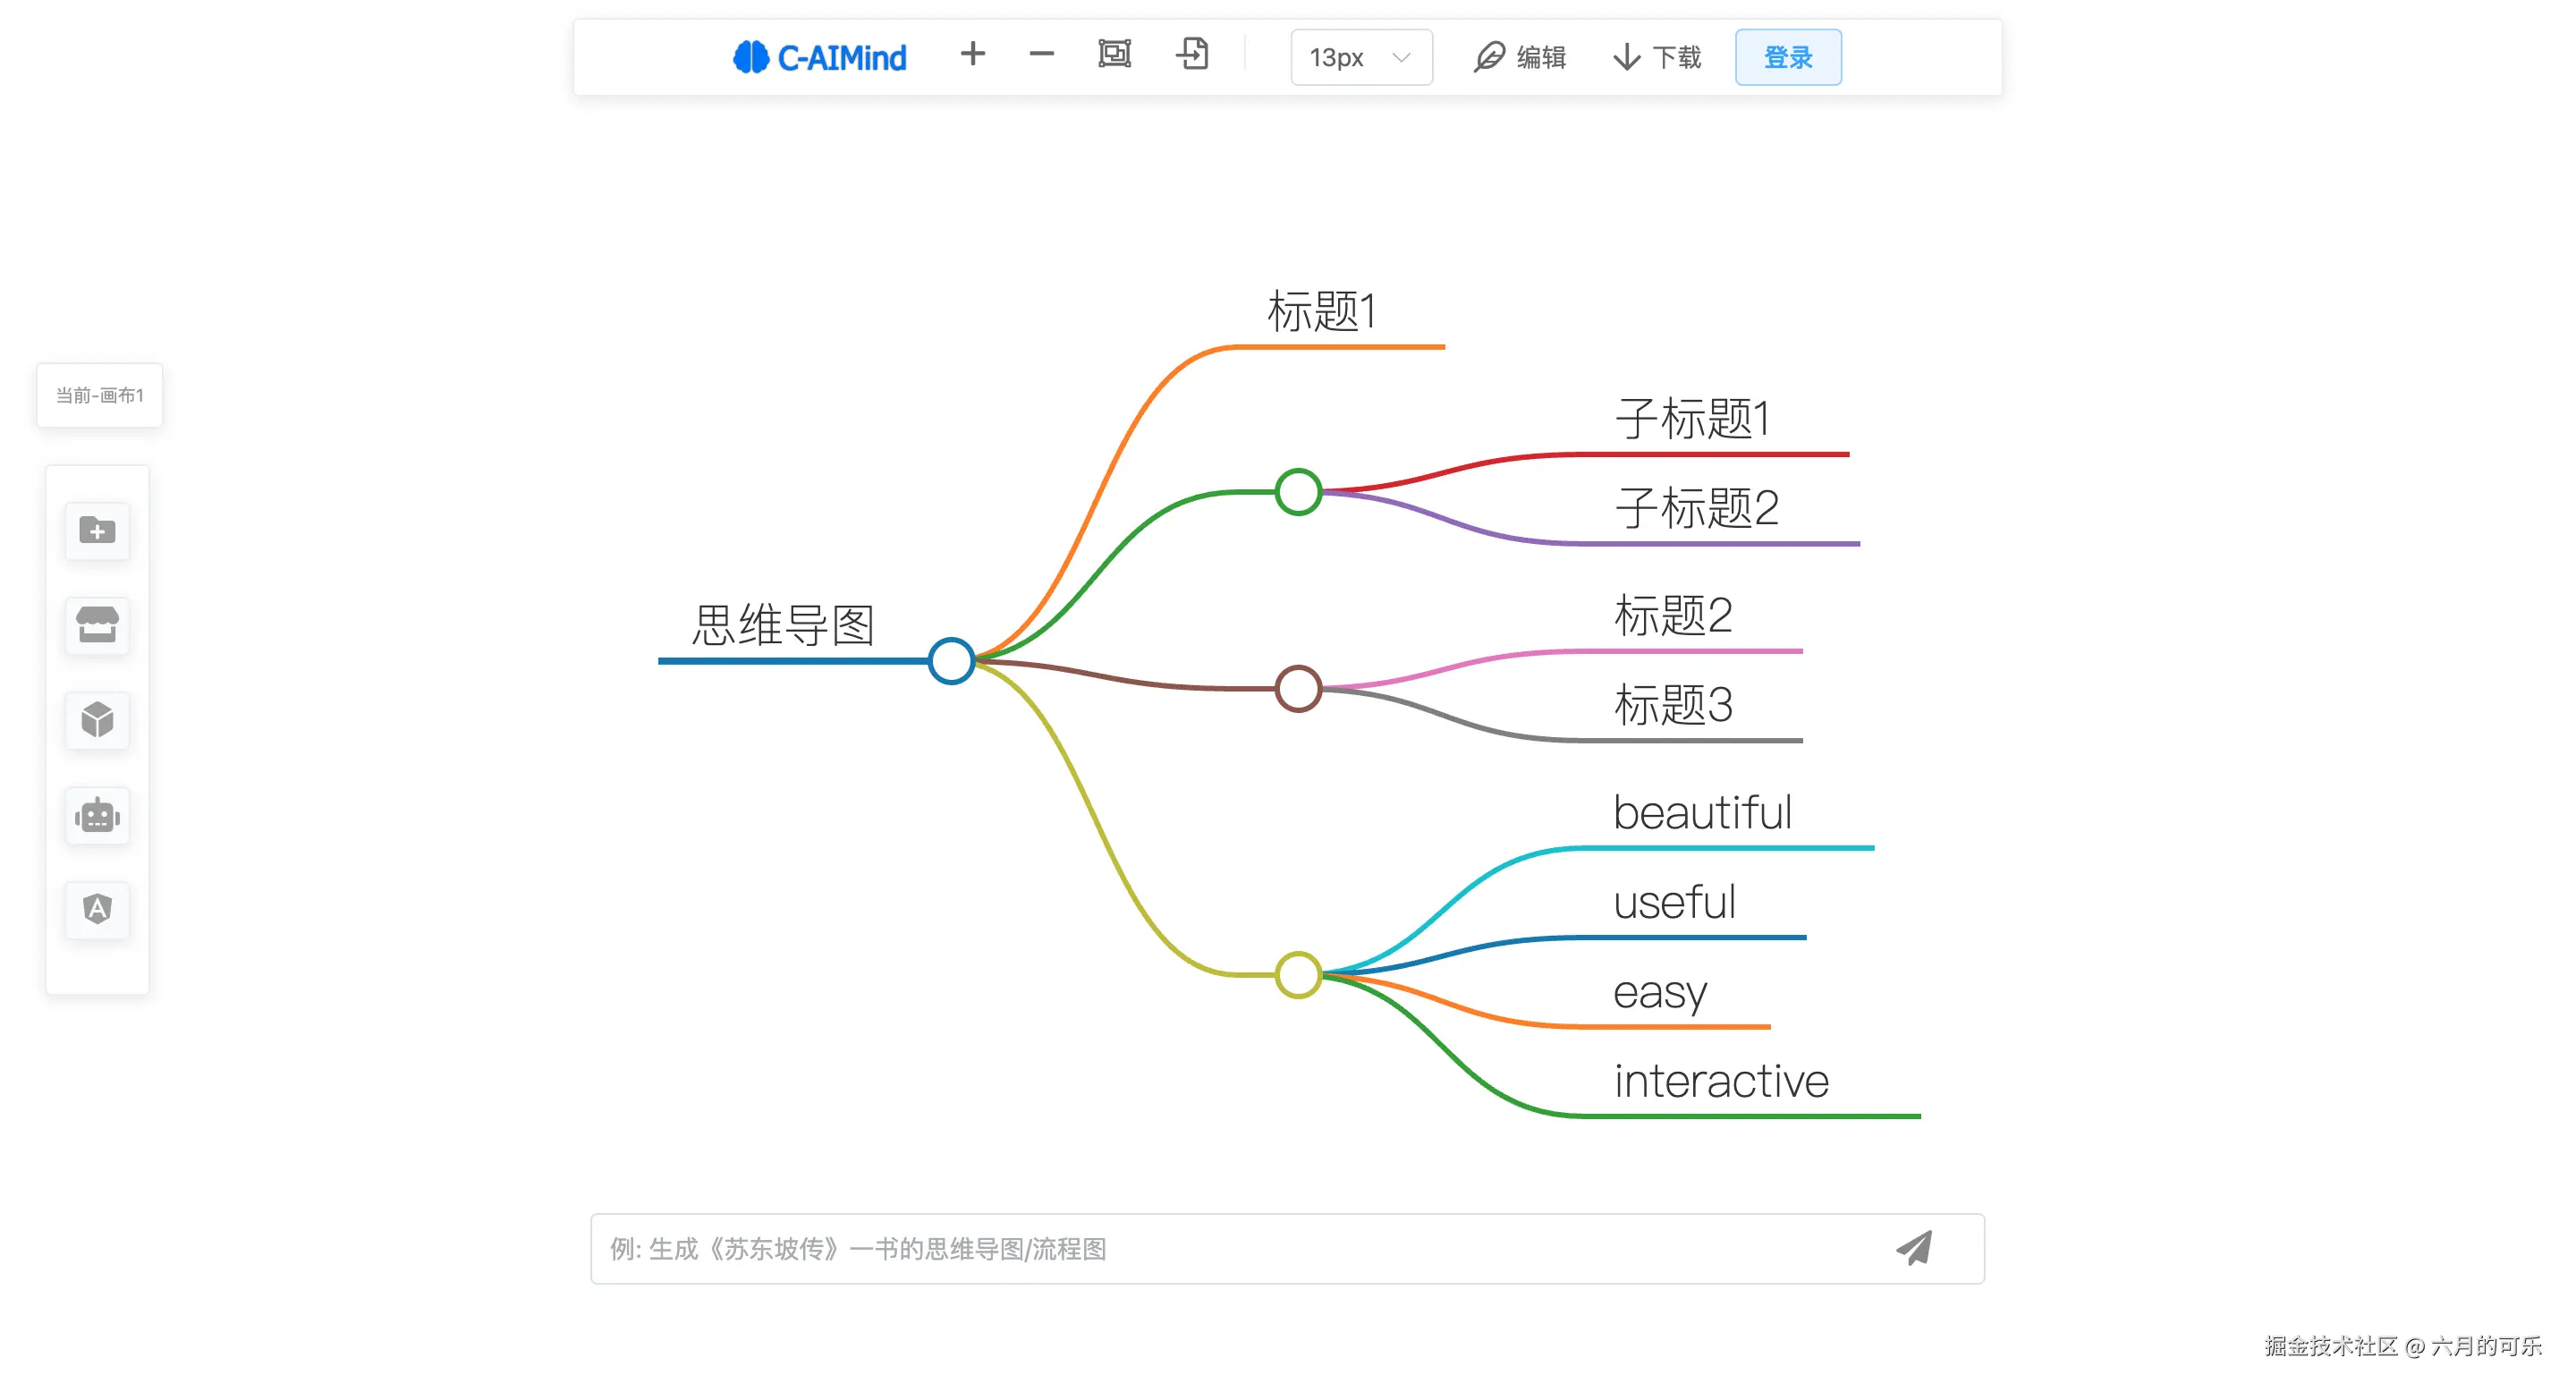Viewport: 2576px width, 1392px height.
Task: Open the template store icon in the sidebar
Action: 97,626
